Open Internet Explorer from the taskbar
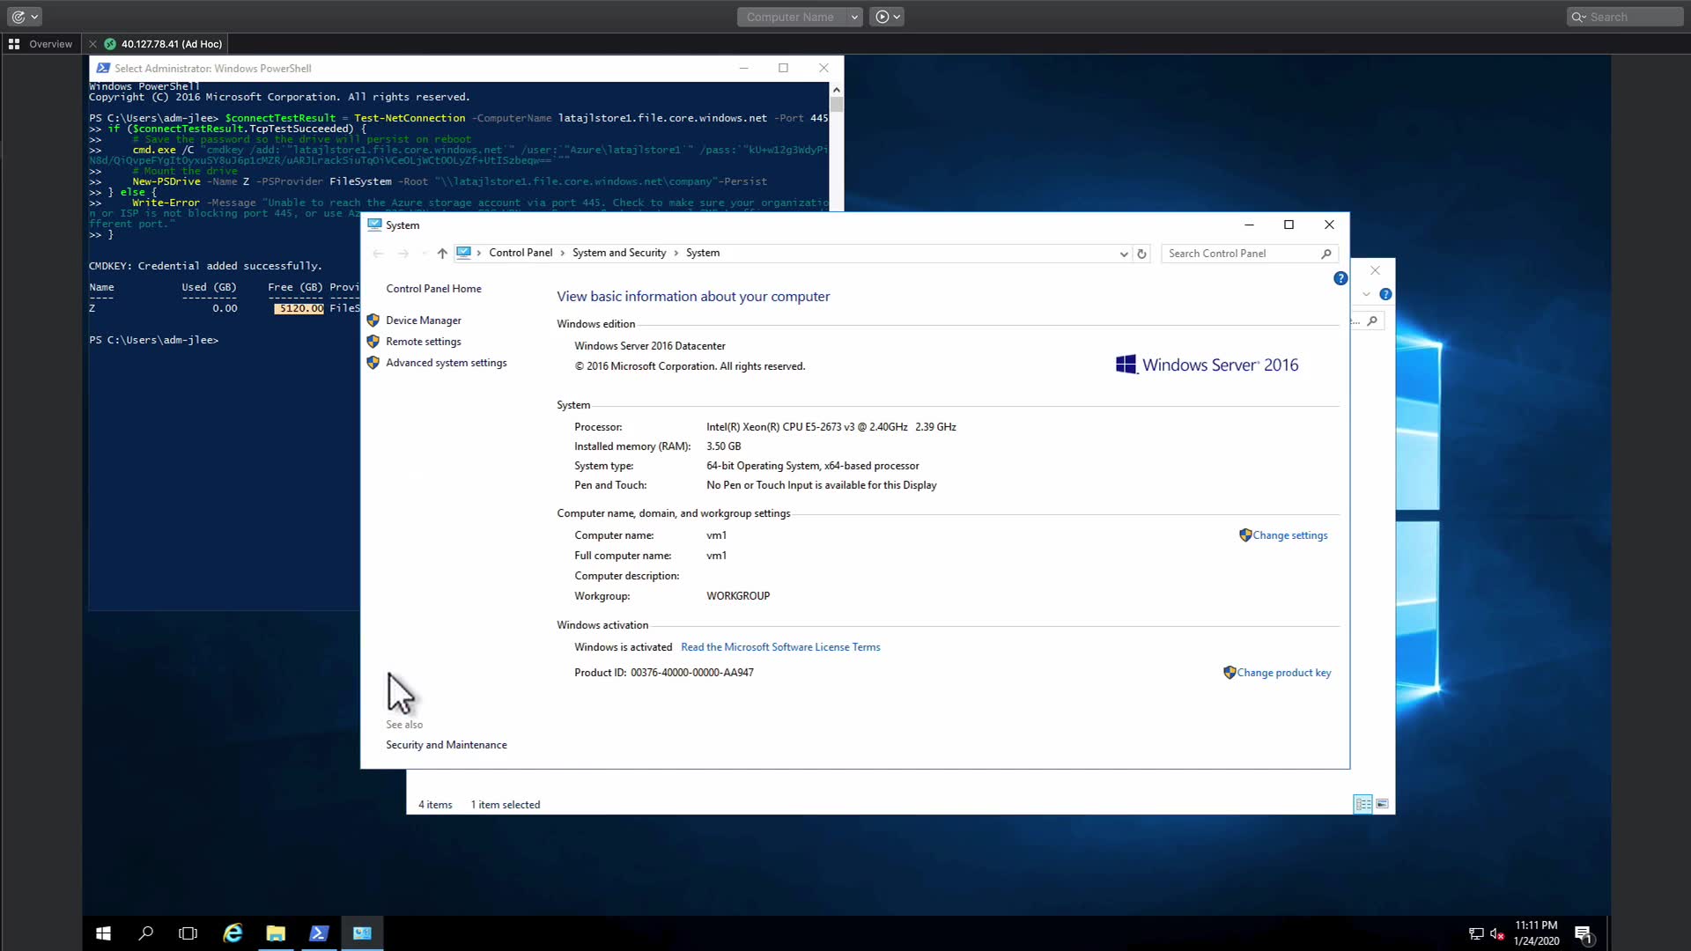The height and width of the screenshot is (951, 1691). coord(233,933)
